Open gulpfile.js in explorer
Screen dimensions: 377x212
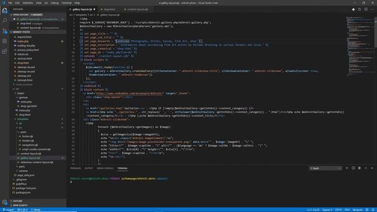(x=21, y=184)
